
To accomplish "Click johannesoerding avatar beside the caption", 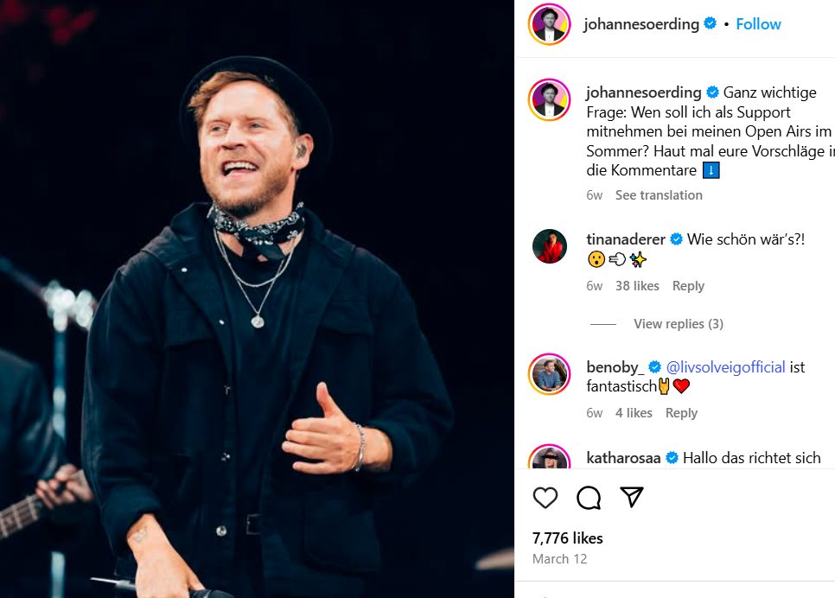I will click(550, 99).
